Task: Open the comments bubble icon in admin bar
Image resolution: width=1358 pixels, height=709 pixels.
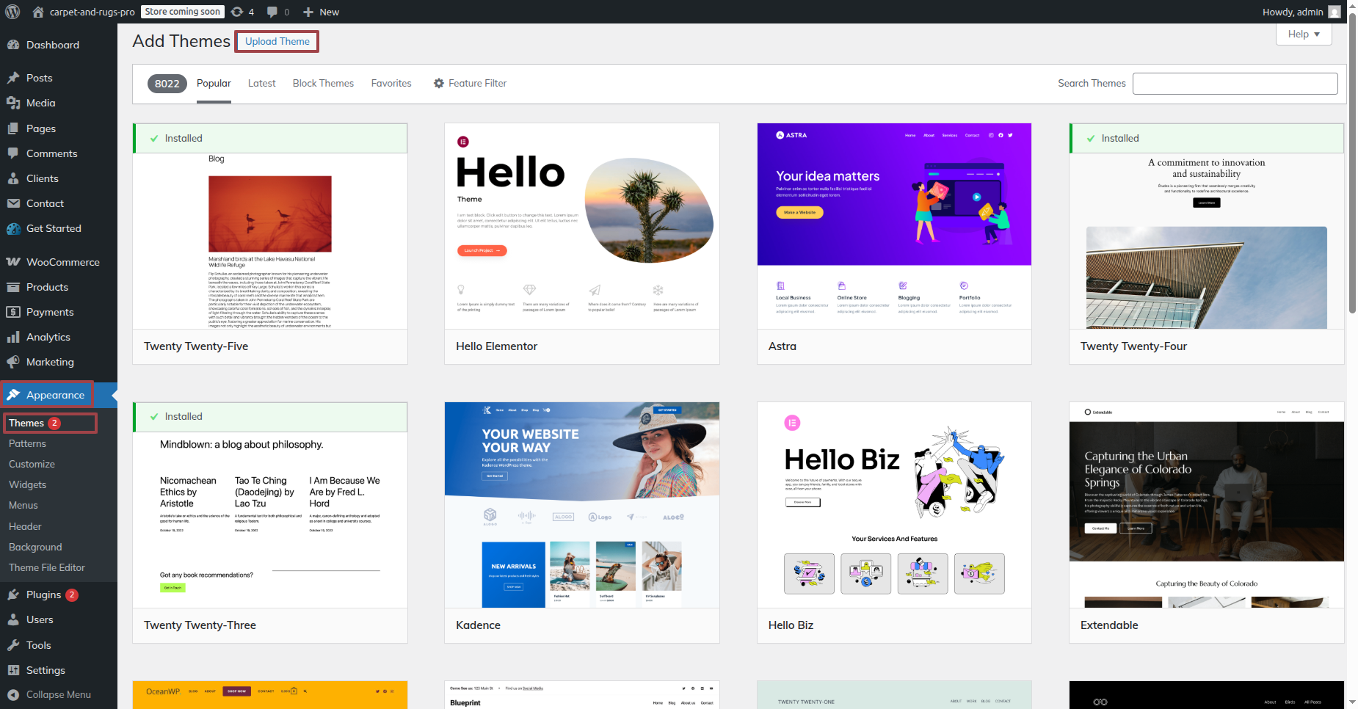Action: (272, 12)
